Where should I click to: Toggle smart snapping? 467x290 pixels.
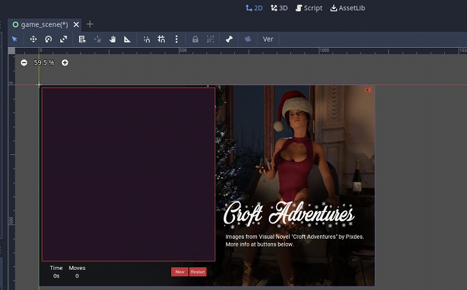click(x=146, y=39)
